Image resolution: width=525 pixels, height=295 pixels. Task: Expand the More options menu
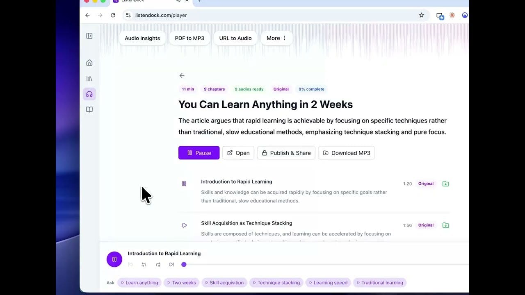(276, 38)
